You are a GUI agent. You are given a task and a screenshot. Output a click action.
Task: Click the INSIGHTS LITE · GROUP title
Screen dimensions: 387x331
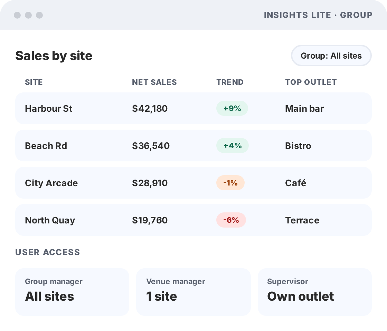click(318, 15)
